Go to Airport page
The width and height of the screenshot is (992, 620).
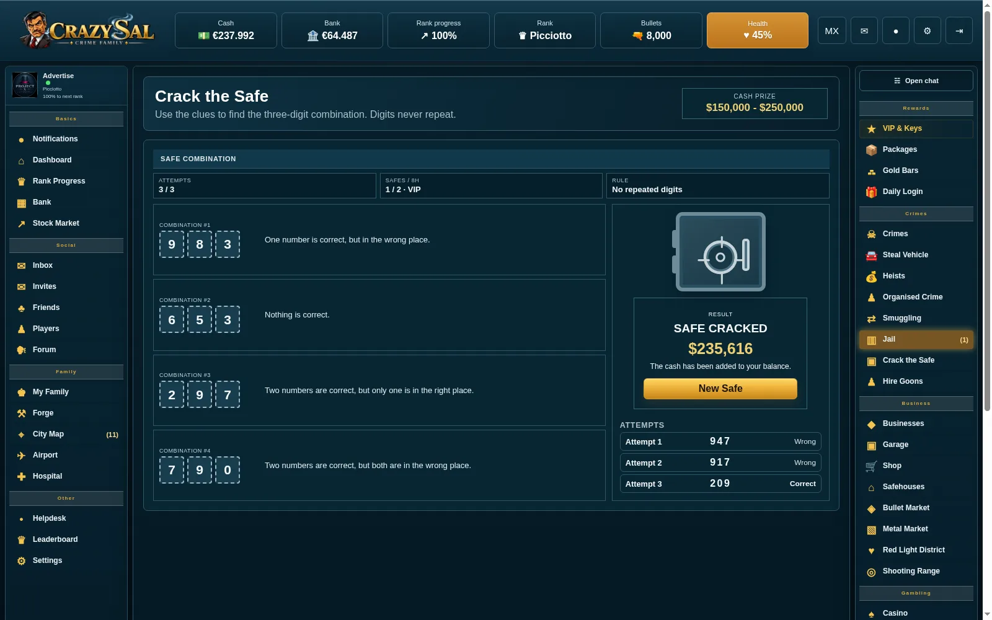point(66,455)
